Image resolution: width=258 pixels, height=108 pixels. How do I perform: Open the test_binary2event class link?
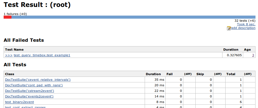pyautogui.click(x=19, y=102)
